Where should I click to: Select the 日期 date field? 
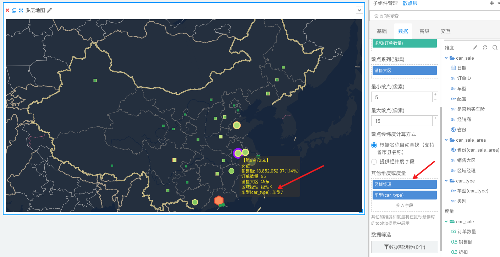tap(462, 68)
